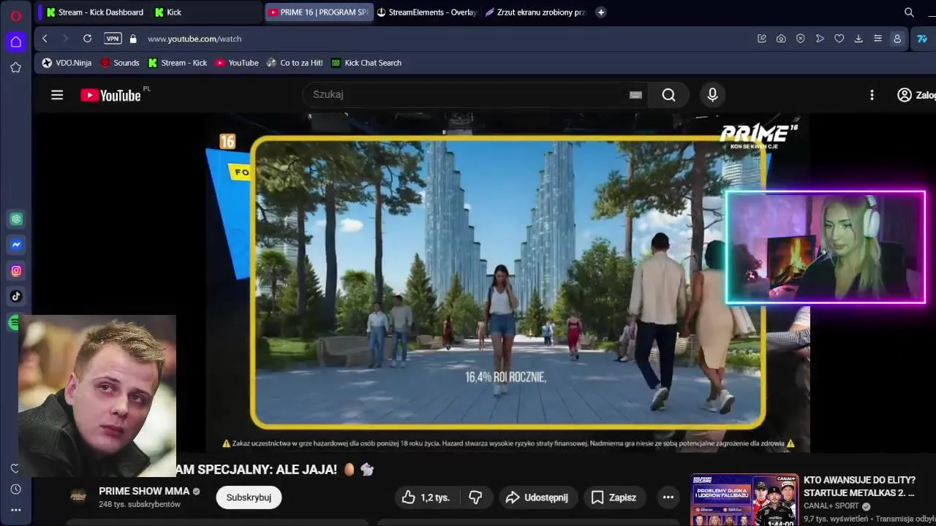Open the Sounds bookmark
The width and height of the screenshot is (936, 526).
tap(120, 63)
